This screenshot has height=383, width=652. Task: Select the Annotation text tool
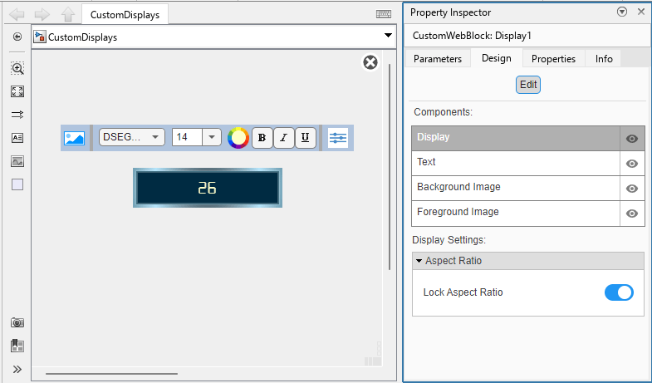coord(17,138)
